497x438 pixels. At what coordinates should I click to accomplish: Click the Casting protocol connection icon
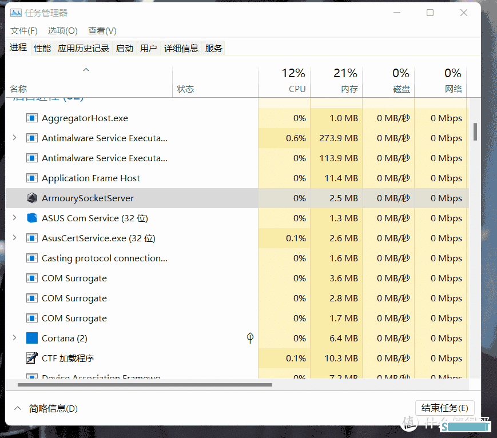click(x=31, y=258)
